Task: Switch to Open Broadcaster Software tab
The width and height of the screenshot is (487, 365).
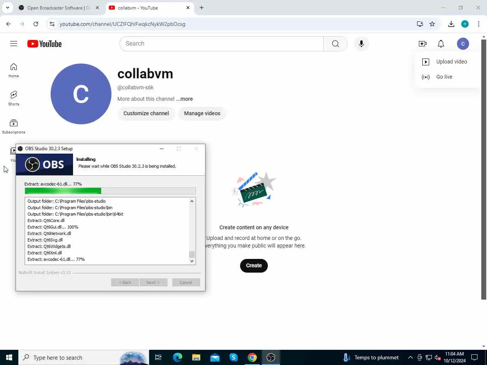Action: [59, 8]
